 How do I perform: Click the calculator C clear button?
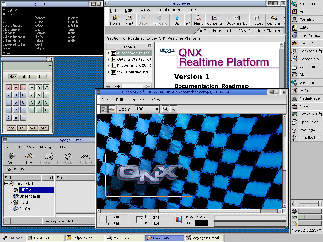(9, 88)
